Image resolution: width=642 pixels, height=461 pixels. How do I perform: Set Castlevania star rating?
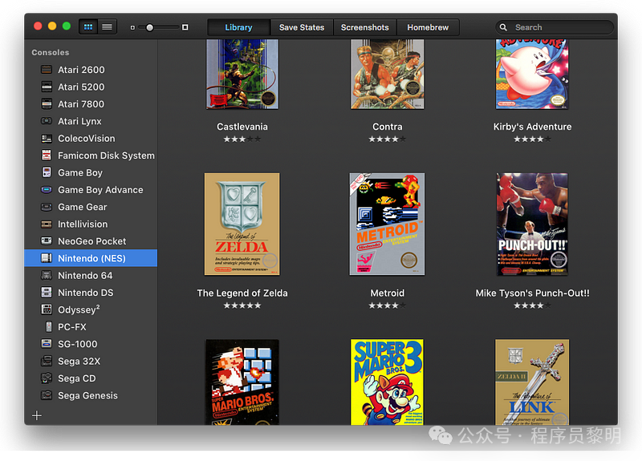coord(242,139)
